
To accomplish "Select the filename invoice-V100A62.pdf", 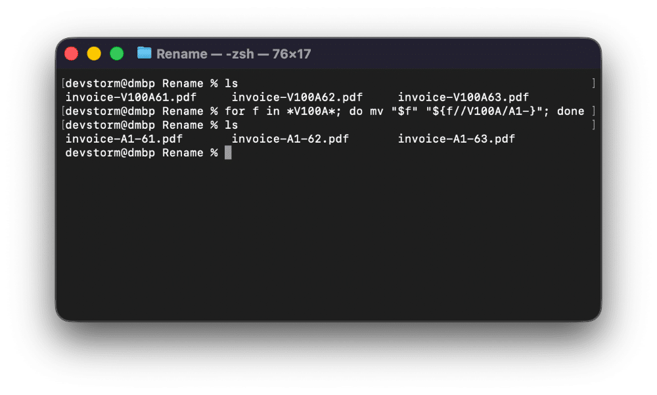I will [x=296, y=97].
